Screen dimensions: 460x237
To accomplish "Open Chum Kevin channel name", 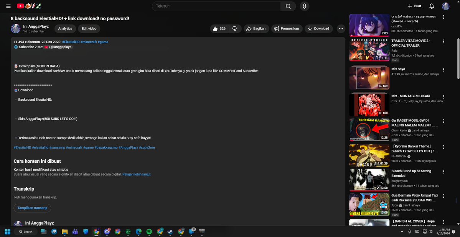I will pos(399,131).
